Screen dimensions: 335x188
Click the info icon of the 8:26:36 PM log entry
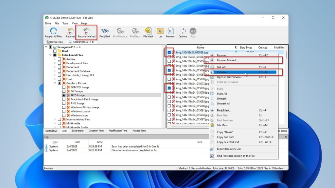46,150
